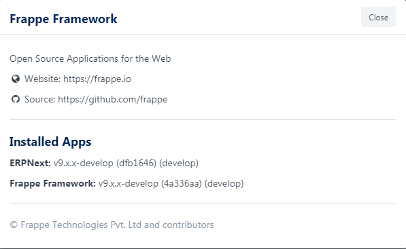Close the Frappe Framework dialog
This screenshot has width=406, height=249.
point(378,18)
